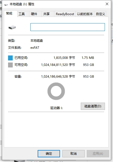Screen dimensions: 113x162
Task: Click the exFAT file system text
Action: [x=35, y=48]
